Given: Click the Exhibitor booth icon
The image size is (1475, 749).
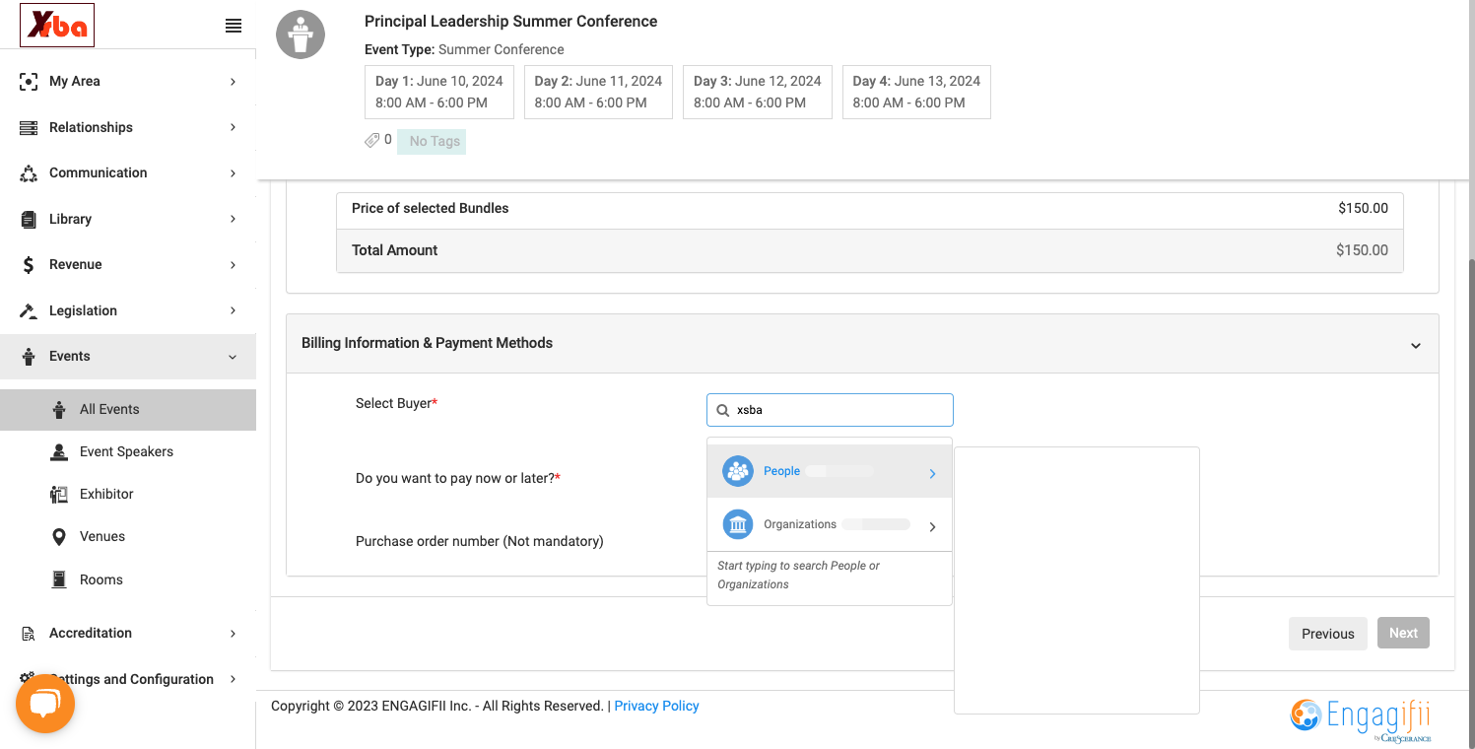Looking at the screenshot, I should tap(59, 494).
